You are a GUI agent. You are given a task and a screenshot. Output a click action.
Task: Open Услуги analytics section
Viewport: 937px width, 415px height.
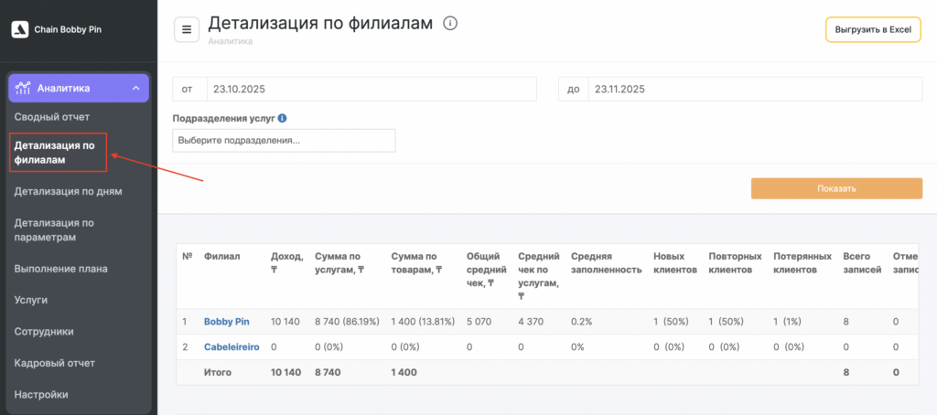tap(31, 300)
